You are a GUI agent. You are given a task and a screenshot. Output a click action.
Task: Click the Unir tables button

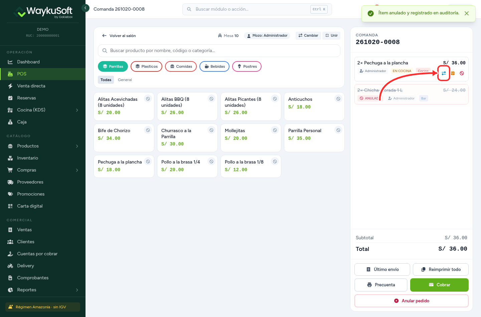point(331,35)
